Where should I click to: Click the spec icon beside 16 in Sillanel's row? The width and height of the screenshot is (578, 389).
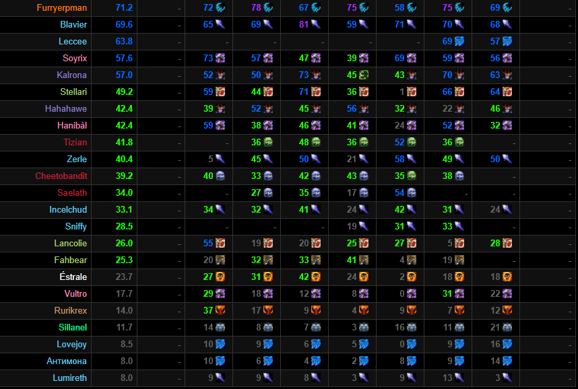(412, 328)
